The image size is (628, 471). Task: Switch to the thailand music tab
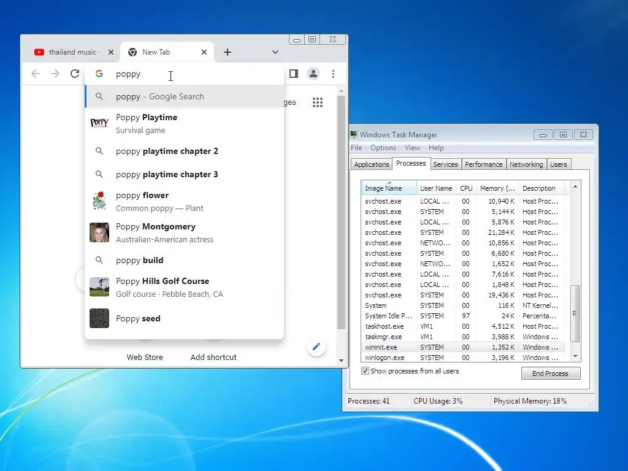pos(72,52)
